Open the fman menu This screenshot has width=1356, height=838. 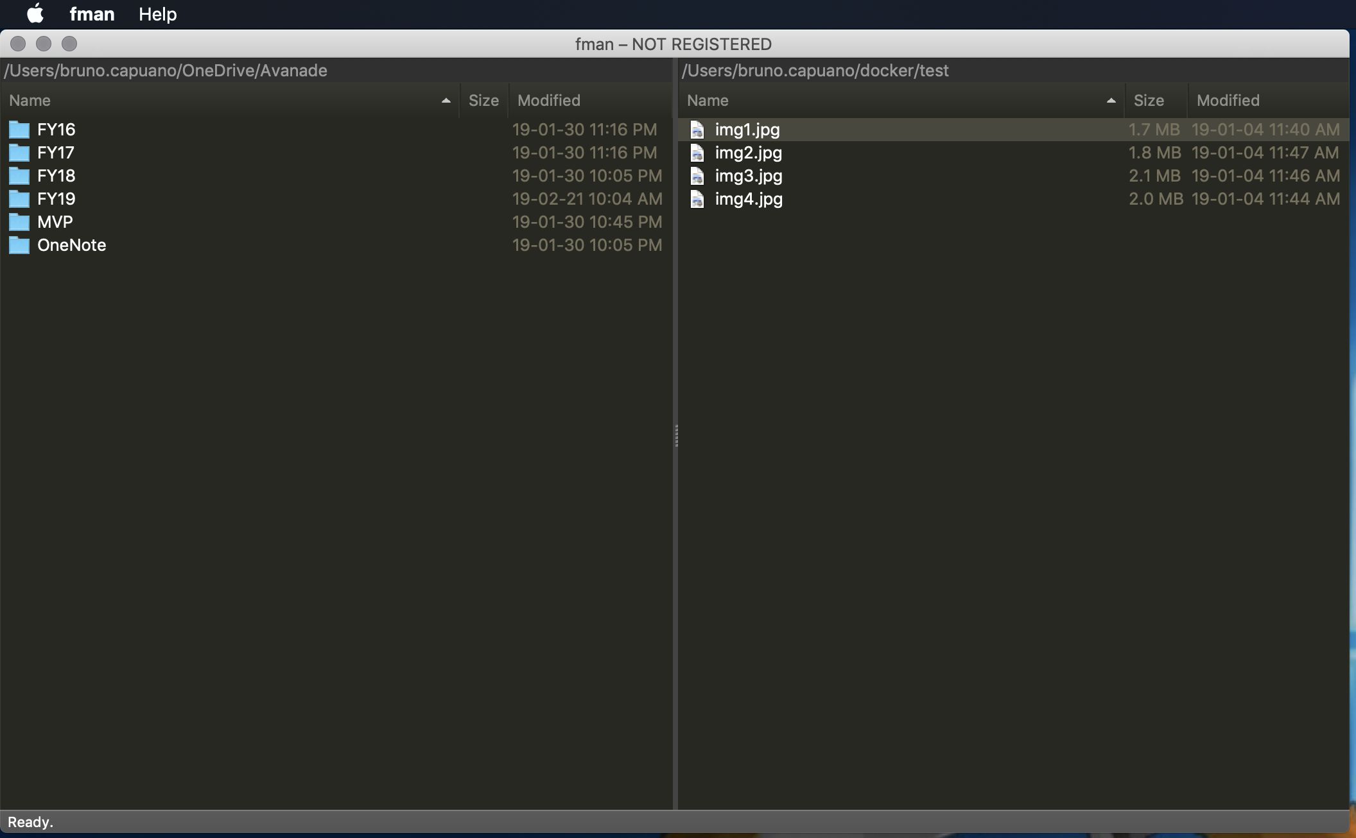92,13
